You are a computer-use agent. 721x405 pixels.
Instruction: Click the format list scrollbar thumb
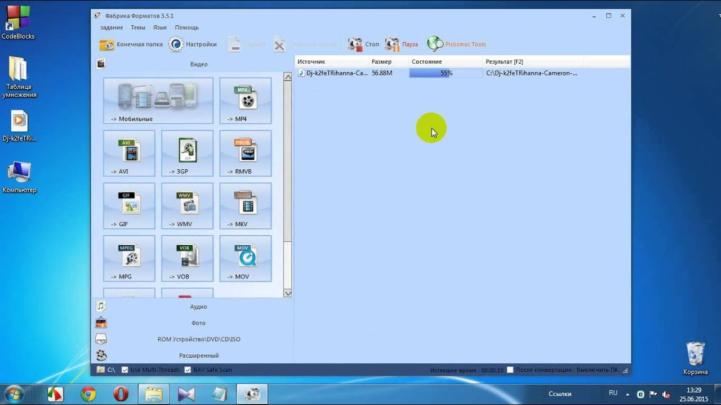(288, 162)
